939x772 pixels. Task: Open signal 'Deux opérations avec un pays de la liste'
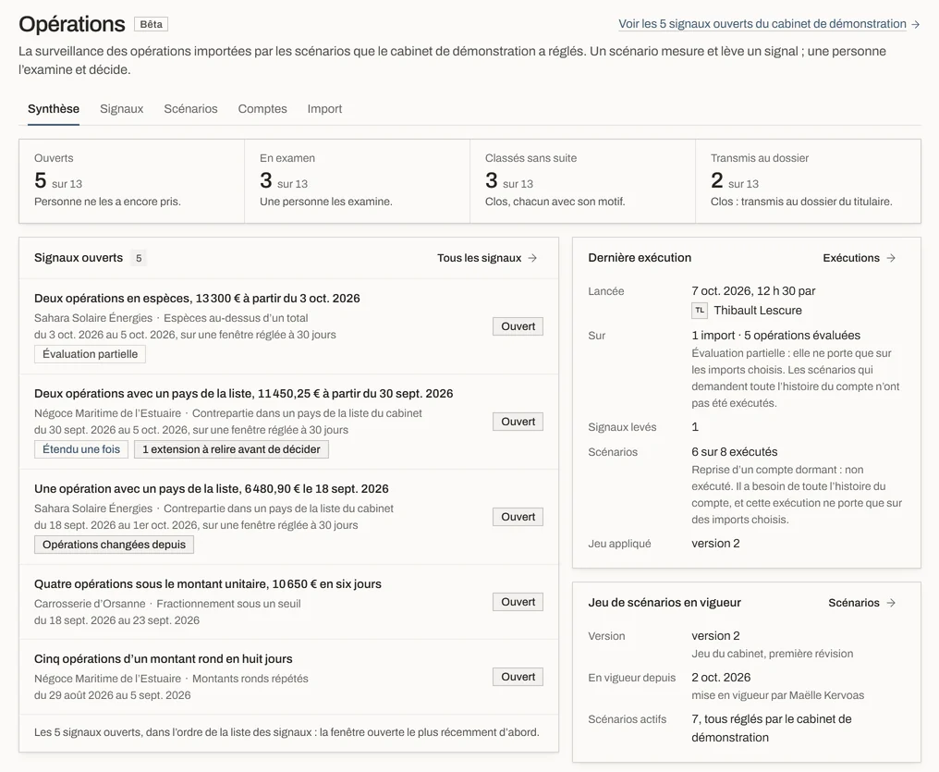click(x=244, y=394)
